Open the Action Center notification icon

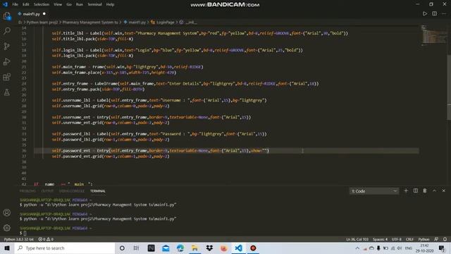point(442,248)
